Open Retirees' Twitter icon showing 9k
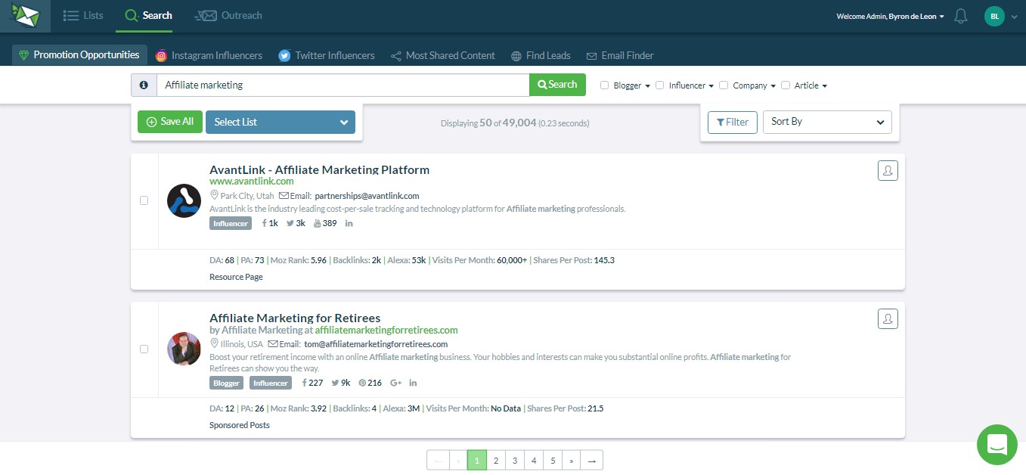The height and width of the screenshot is (475, 1026). (x=335, y=383)
